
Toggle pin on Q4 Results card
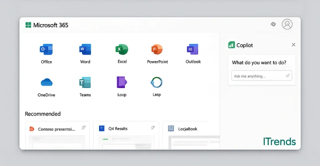point(152,128)
